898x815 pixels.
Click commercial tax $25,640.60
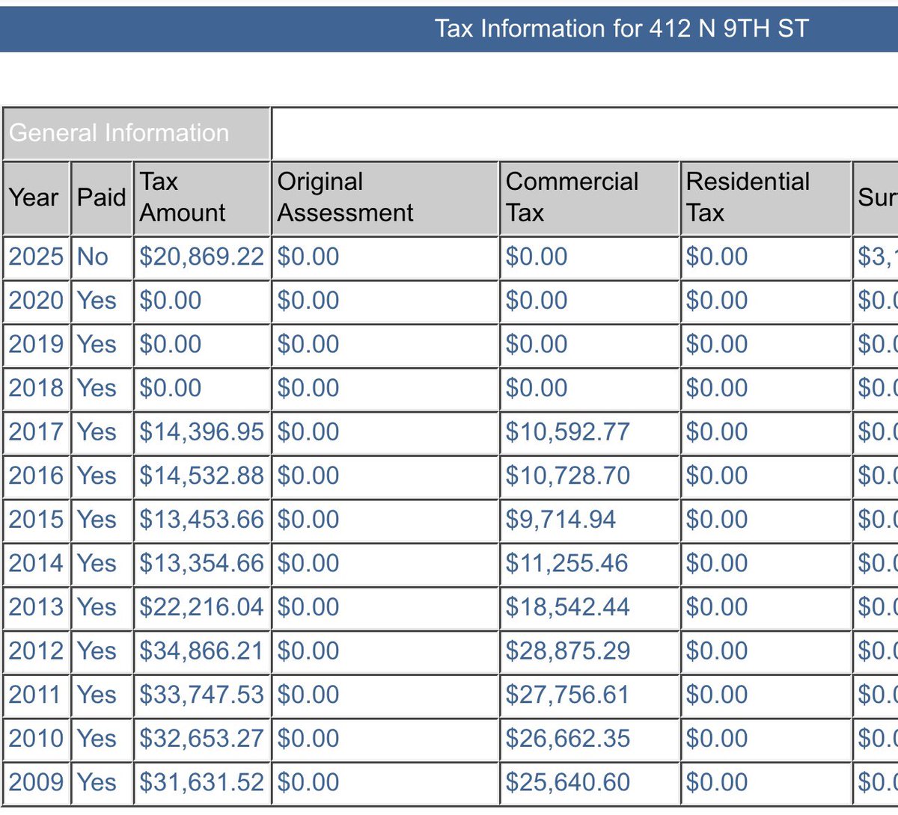coord(568,782)
